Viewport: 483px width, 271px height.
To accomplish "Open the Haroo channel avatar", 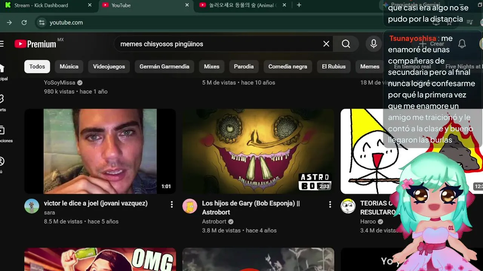I will pyautogui.click(x=348, y=206).
